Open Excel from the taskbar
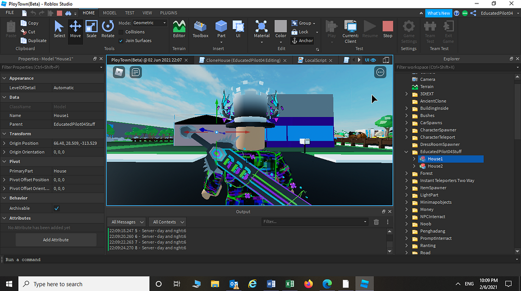Screen dimensions: 521x291 (x=290, y=283)
